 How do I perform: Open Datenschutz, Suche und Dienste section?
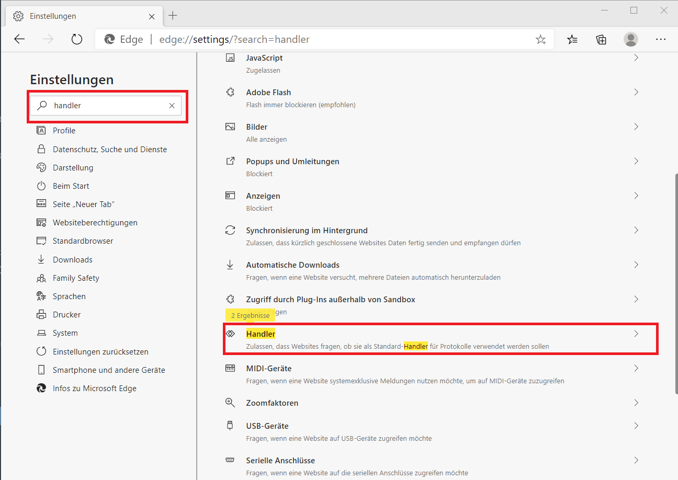[x=109, y=150]
